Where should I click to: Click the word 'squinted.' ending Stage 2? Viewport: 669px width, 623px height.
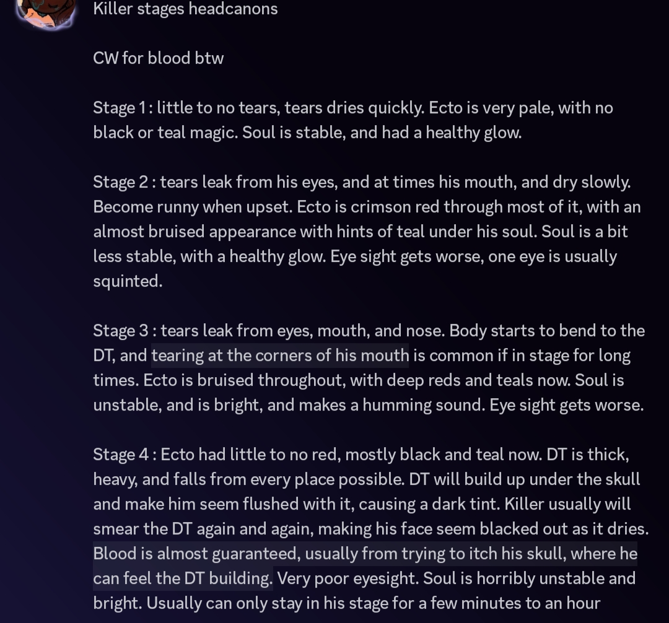pos(128,281)
